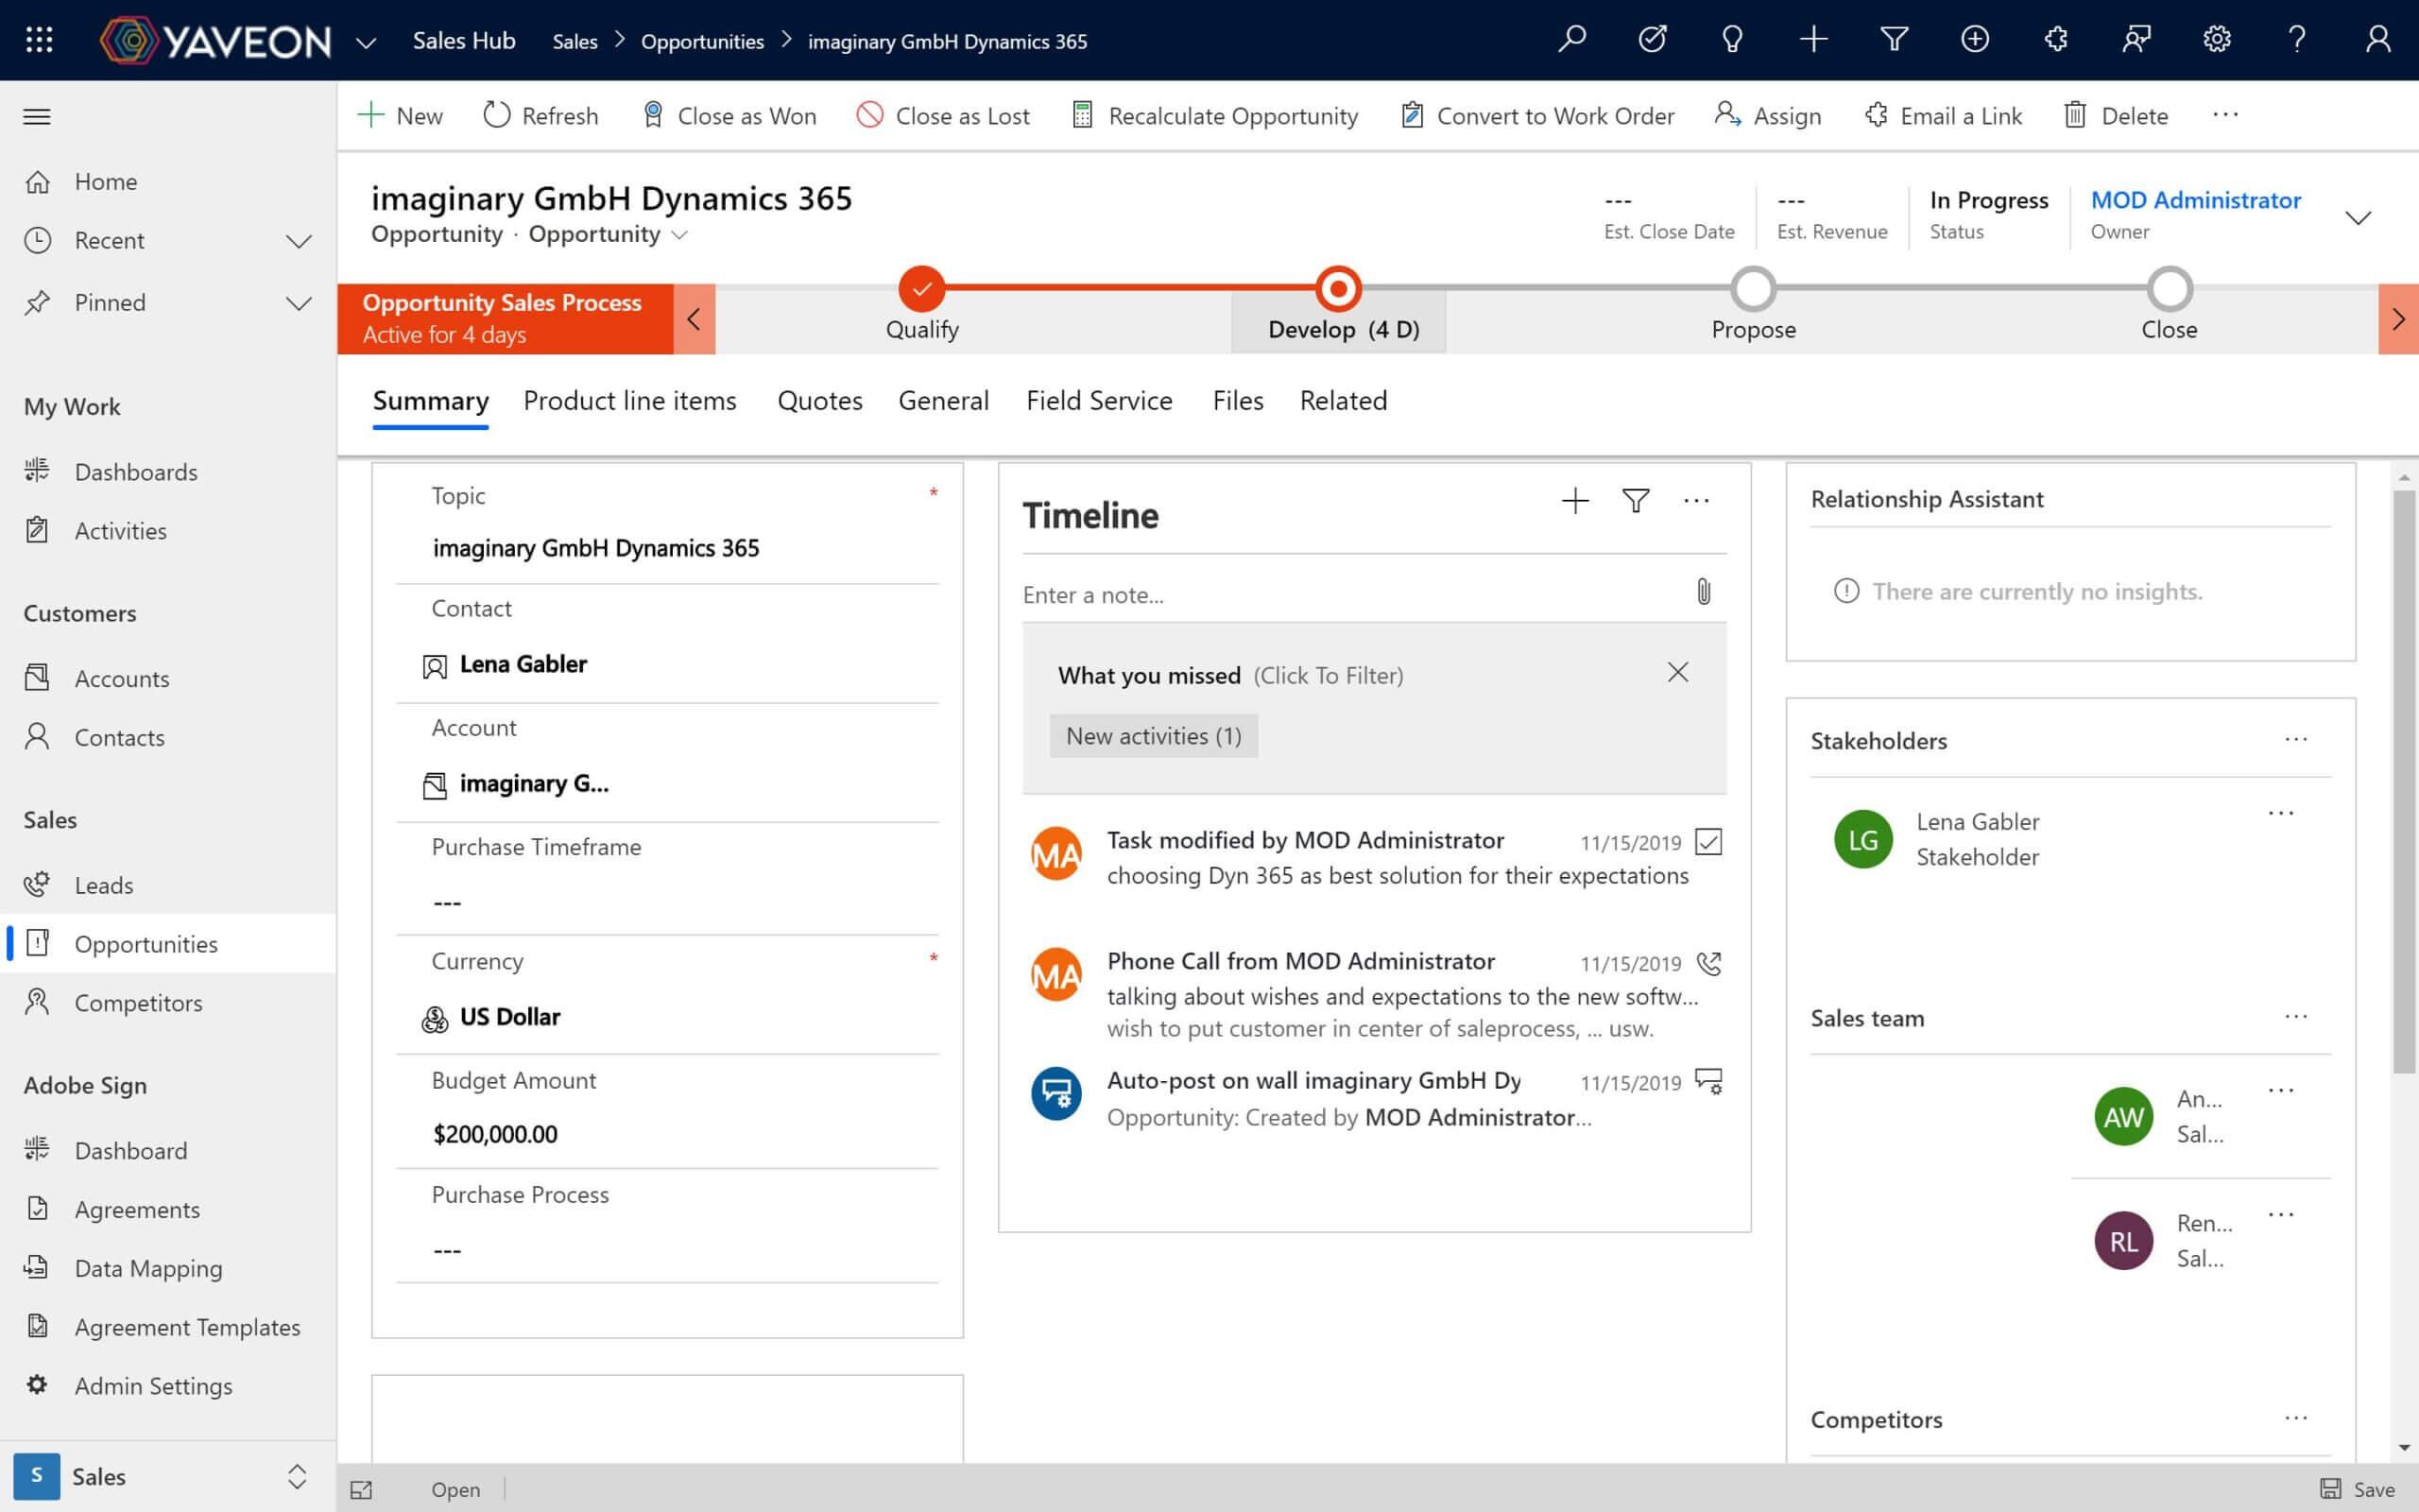Click the Recalculate Opportunity icon
Viewport: 2419px width, 1512px height.
coord(1082,115)
